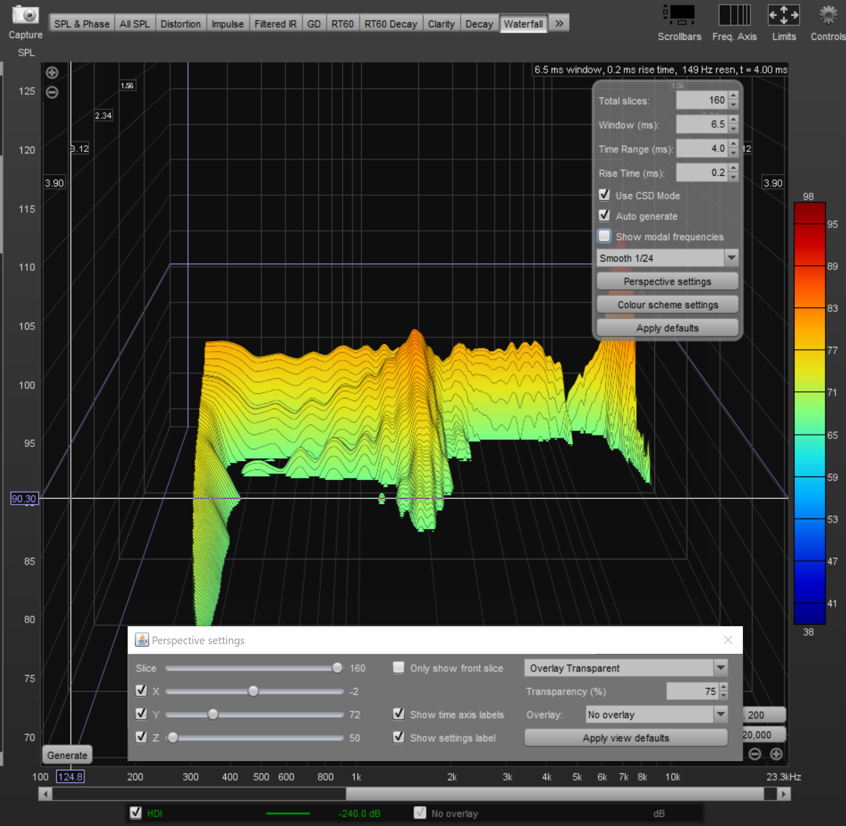The height and width of the screenshot is (826, 846).
Task: Click Perspective settings button
Action: pyautogui.click(x=667, y=281)
